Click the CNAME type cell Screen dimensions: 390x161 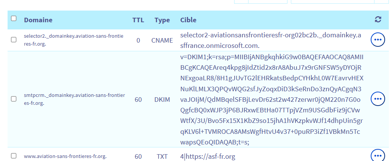(162, 40)
